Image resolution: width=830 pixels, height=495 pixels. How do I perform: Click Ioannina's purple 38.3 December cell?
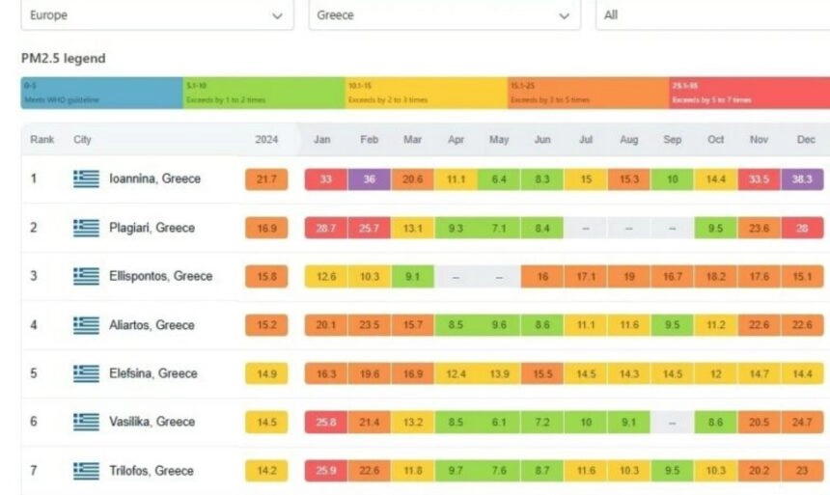(804, 179)
